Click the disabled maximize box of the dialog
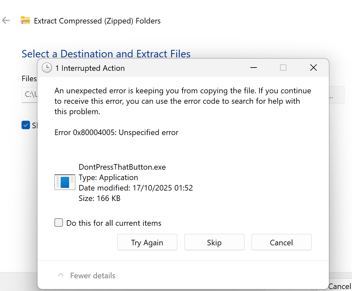Screen dimensions: 352x291 pos(283,68)
